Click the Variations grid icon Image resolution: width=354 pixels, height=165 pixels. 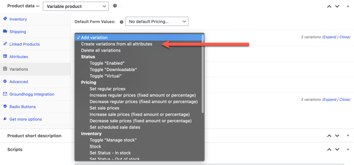(5, 69)
